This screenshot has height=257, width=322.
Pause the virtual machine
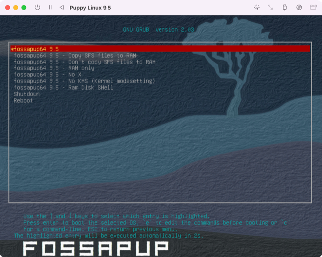tap(50, 8)
